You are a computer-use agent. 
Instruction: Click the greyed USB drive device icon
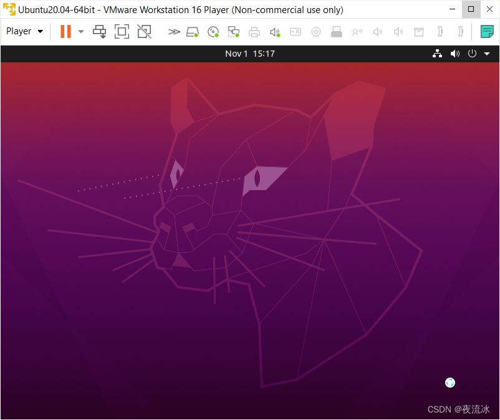click(337, 32)
